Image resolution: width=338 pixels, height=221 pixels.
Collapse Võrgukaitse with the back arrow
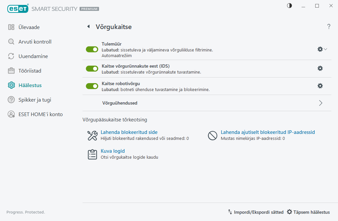coord(88,26)
